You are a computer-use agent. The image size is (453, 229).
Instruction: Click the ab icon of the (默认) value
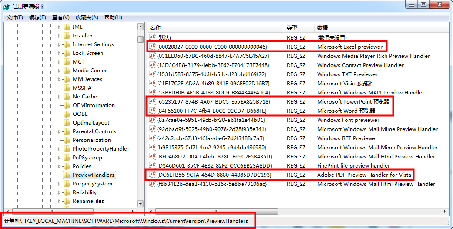coord(153,37)
